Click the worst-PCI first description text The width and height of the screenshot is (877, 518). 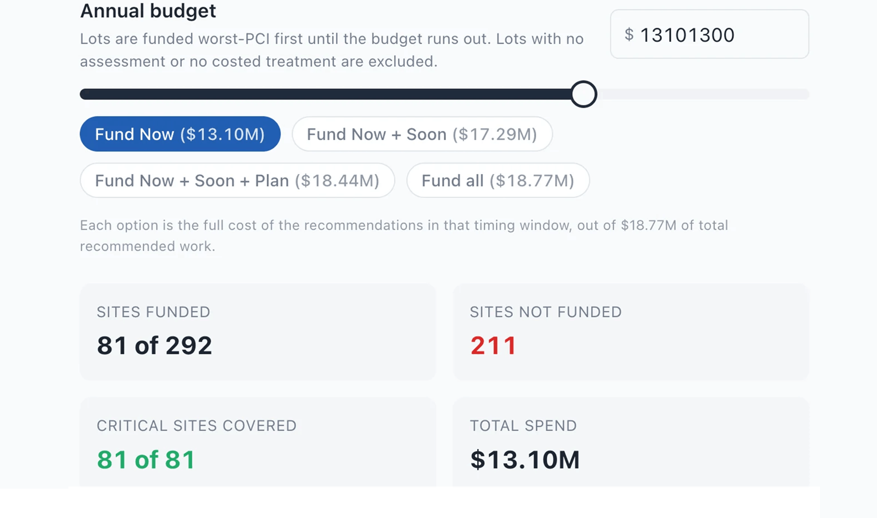pos(332,50)
